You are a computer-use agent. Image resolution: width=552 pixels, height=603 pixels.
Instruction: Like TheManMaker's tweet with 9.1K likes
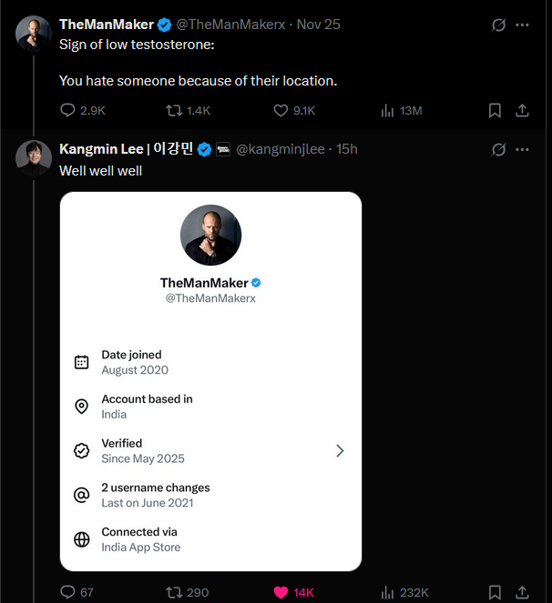tap(281, 110)
